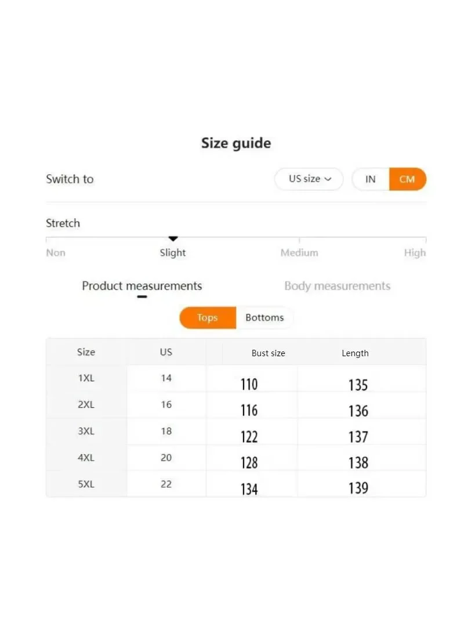Select the orange Tops button
Screen dimensions: 464x619
coord(208,317)
